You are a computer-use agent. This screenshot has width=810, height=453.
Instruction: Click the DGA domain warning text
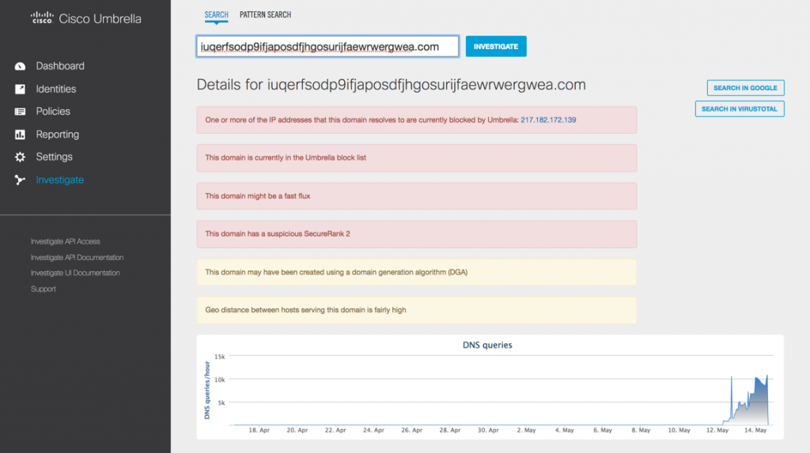click(x=335, y=272)
